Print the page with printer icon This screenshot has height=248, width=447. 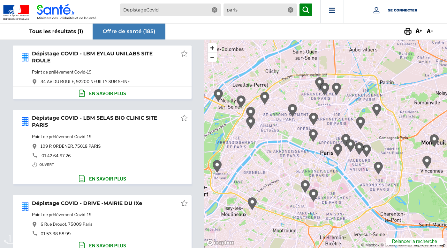(x=408, y=31)
